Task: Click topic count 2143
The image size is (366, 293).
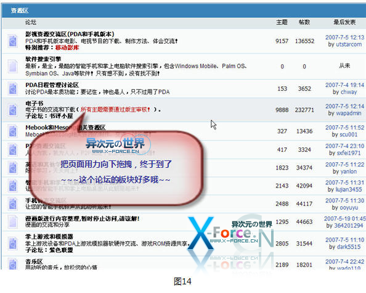Action: click(x=282, y=186)
